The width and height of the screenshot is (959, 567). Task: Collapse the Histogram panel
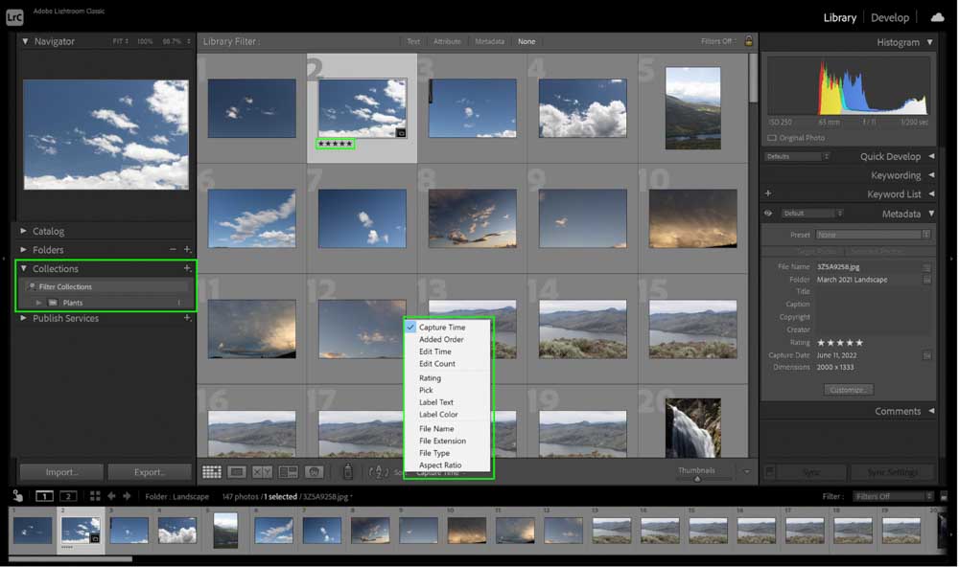929,41
